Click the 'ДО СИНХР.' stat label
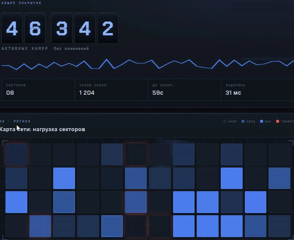The image size is (294, 240). (x=163, y=85)
